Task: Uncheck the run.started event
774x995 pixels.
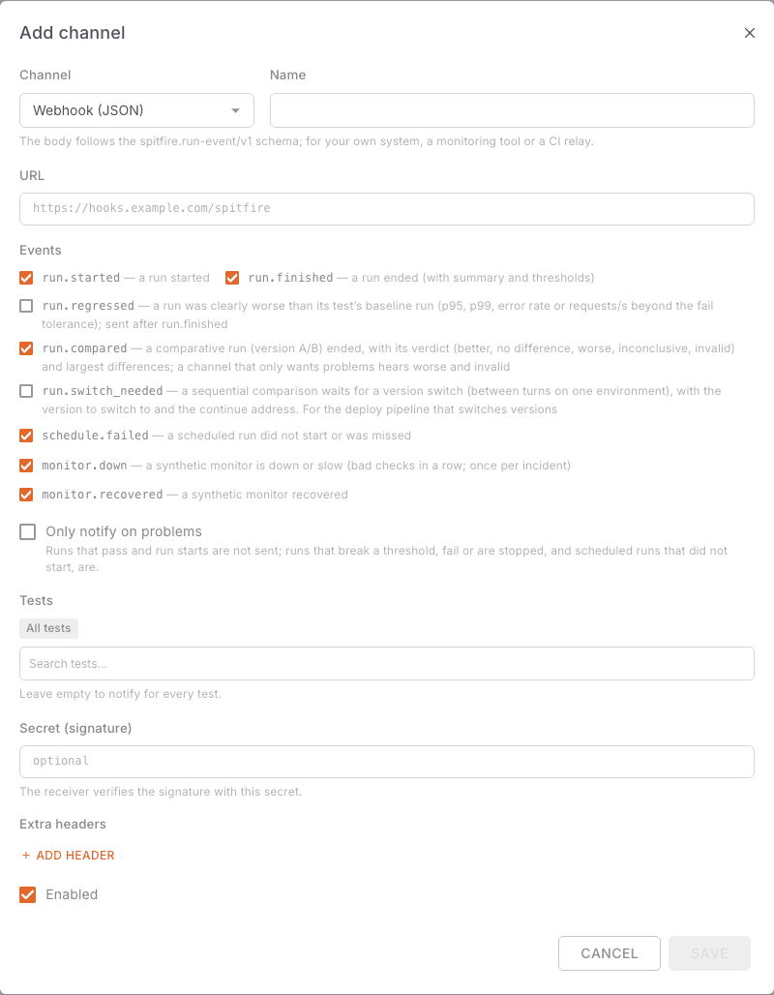Action: [x=26, y=278]
